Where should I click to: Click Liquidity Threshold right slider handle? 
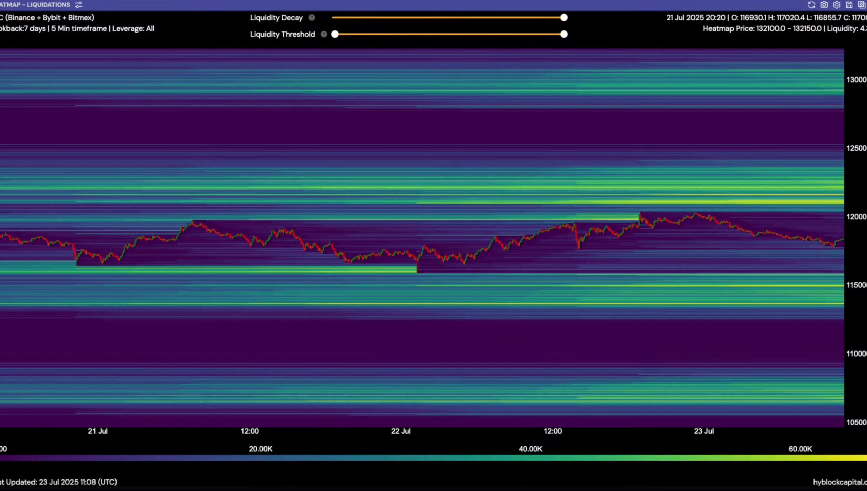coord(564,34)
